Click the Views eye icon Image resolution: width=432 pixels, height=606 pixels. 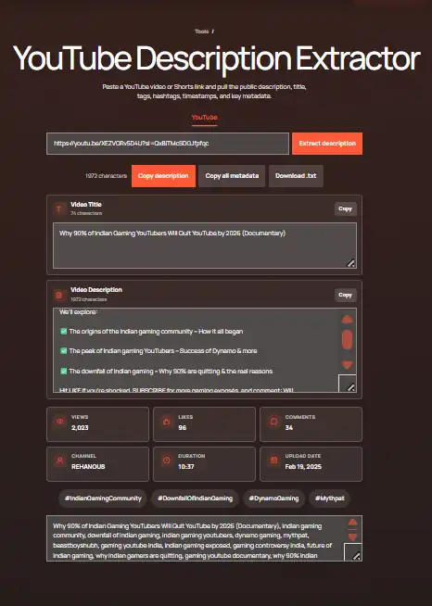coord(60,422)
